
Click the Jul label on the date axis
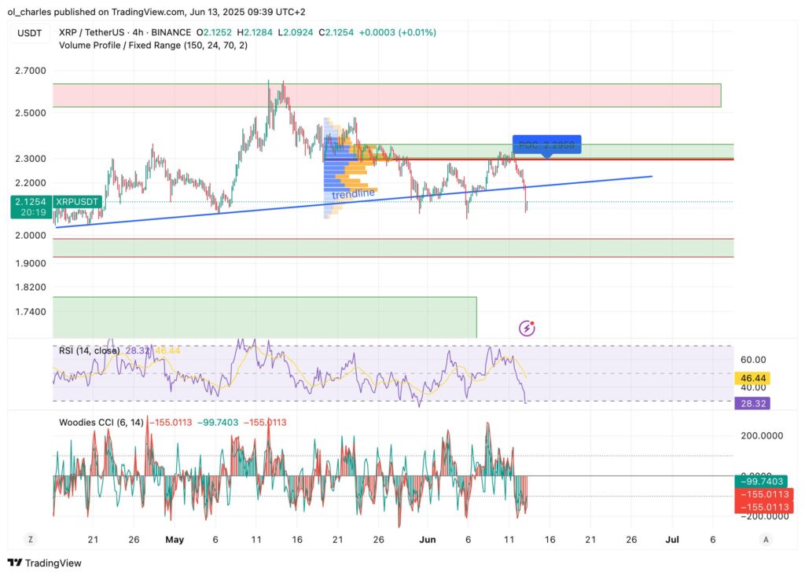672,540
